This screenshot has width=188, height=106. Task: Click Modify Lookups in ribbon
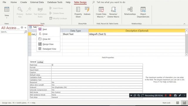pyautogui.click(x=58, y=18)
